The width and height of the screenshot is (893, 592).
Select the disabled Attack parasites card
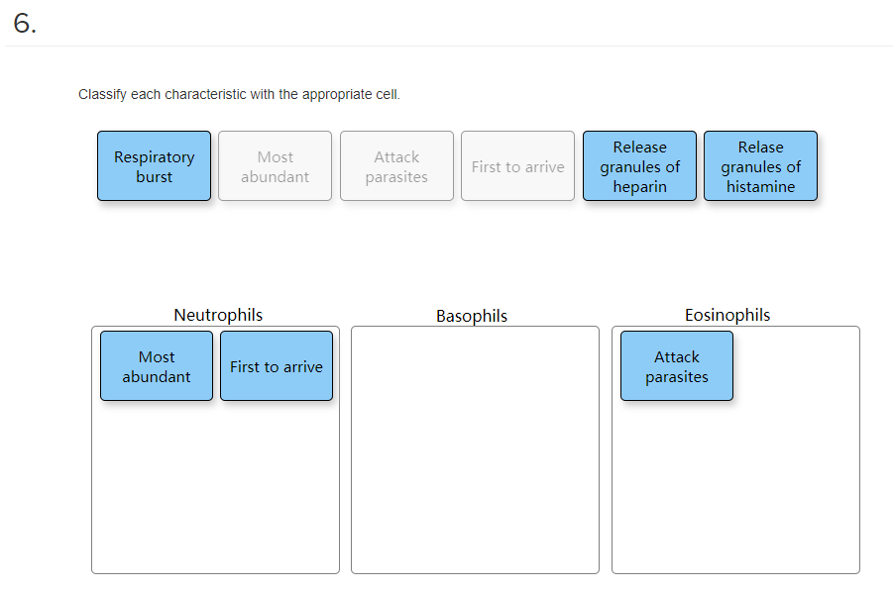pyautogui.click(x=396, y=165)
